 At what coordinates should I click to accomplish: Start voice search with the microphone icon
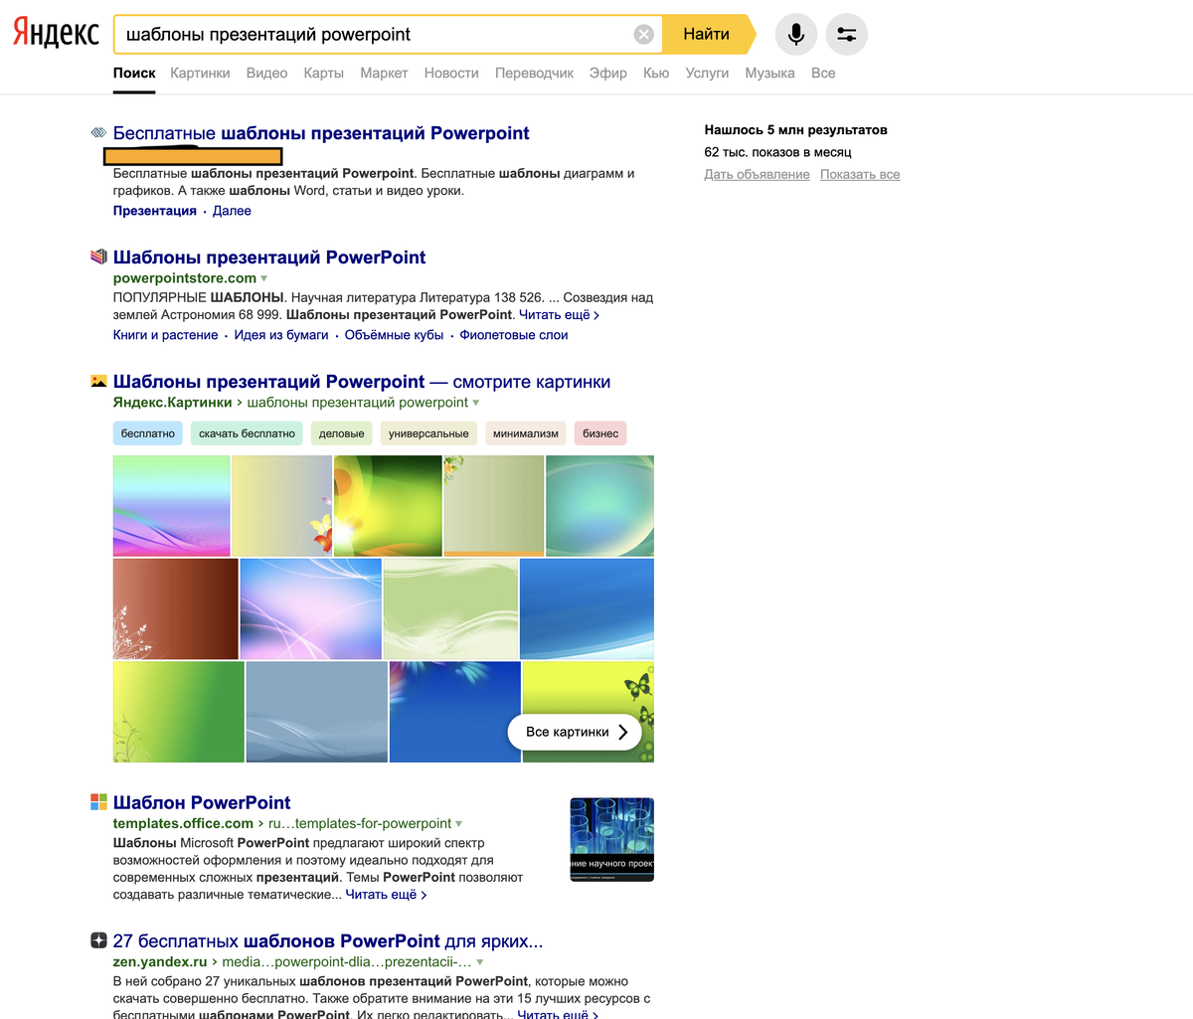[796, 35]
